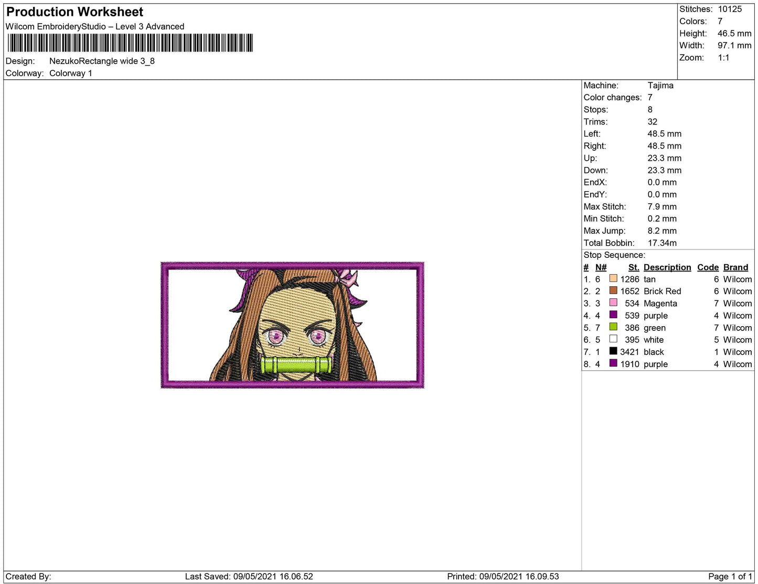Click the barcode under the studio name
Viewport: 758px width, 584px height.
tap(130, 43)
